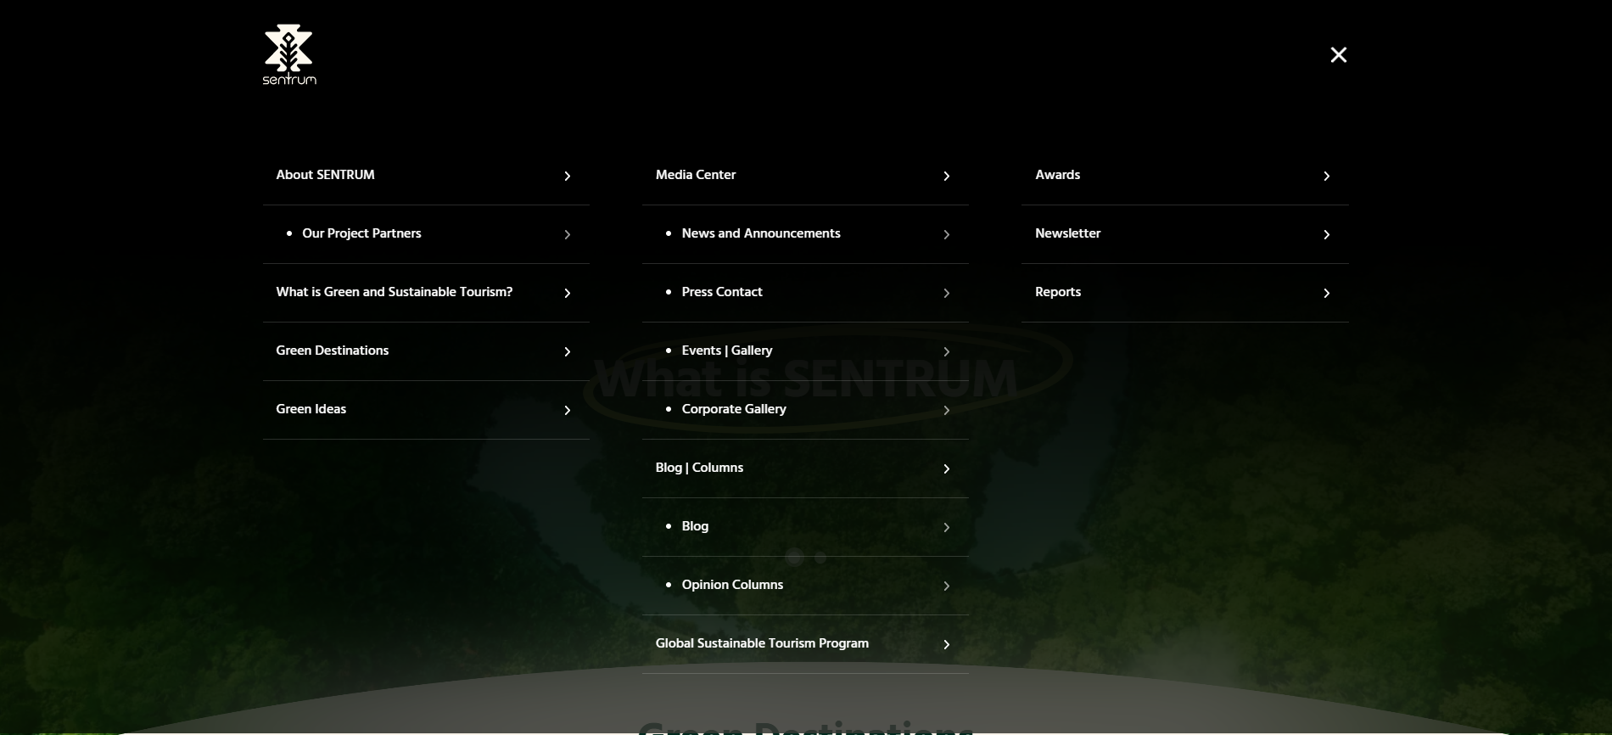Open What is Green and Sustainable Tourism?
Viewport: 1612px width, 735px height.
[395, 292]
